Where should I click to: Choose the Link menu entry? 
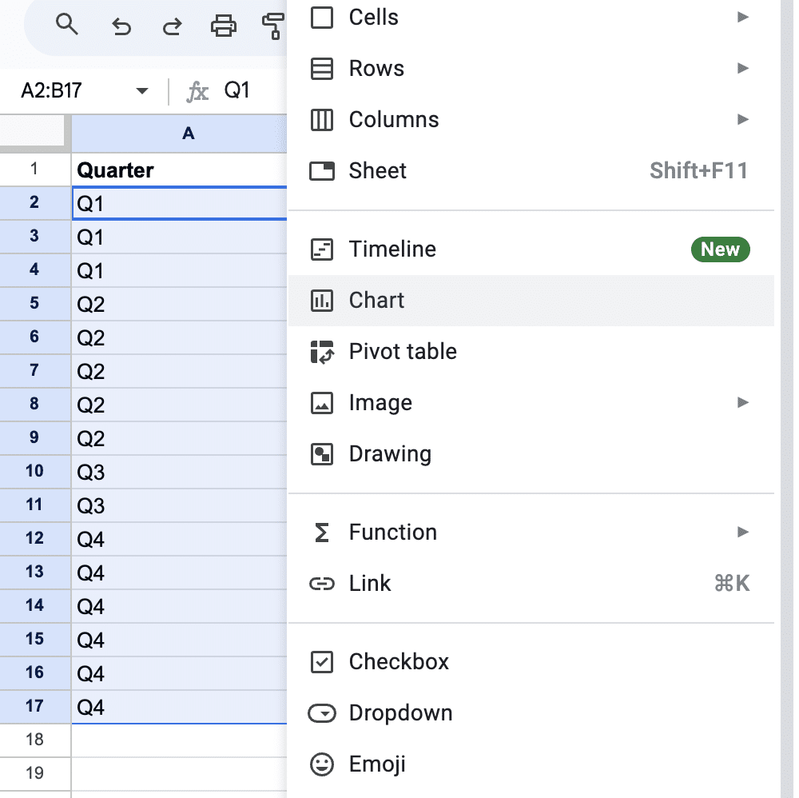pos(369,584)
